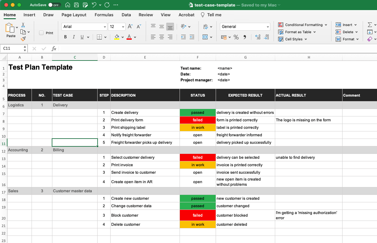The image size is (377, 243).
Task: Apply bold formatting with the B icon
Action: pyautogui.click(x=65, y=37)
